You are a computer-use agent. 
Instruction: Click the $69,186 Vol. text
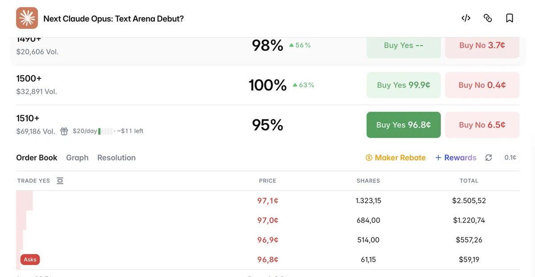click(36, 131)
